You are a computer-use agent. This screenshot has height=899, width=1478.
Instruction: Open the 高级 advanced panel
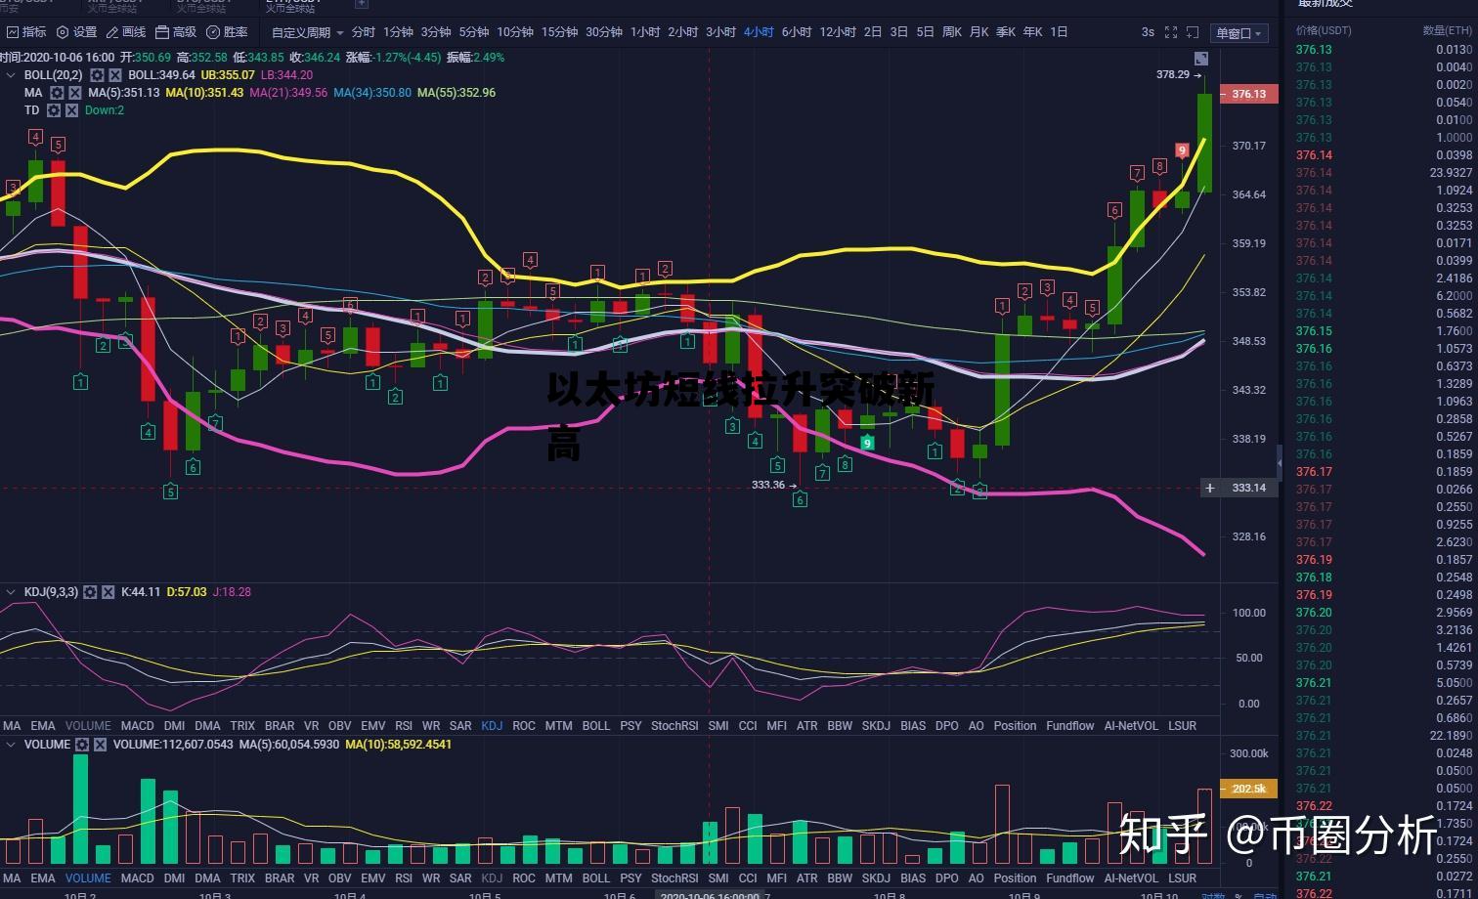pyautogui.click(x=176, y=32)
